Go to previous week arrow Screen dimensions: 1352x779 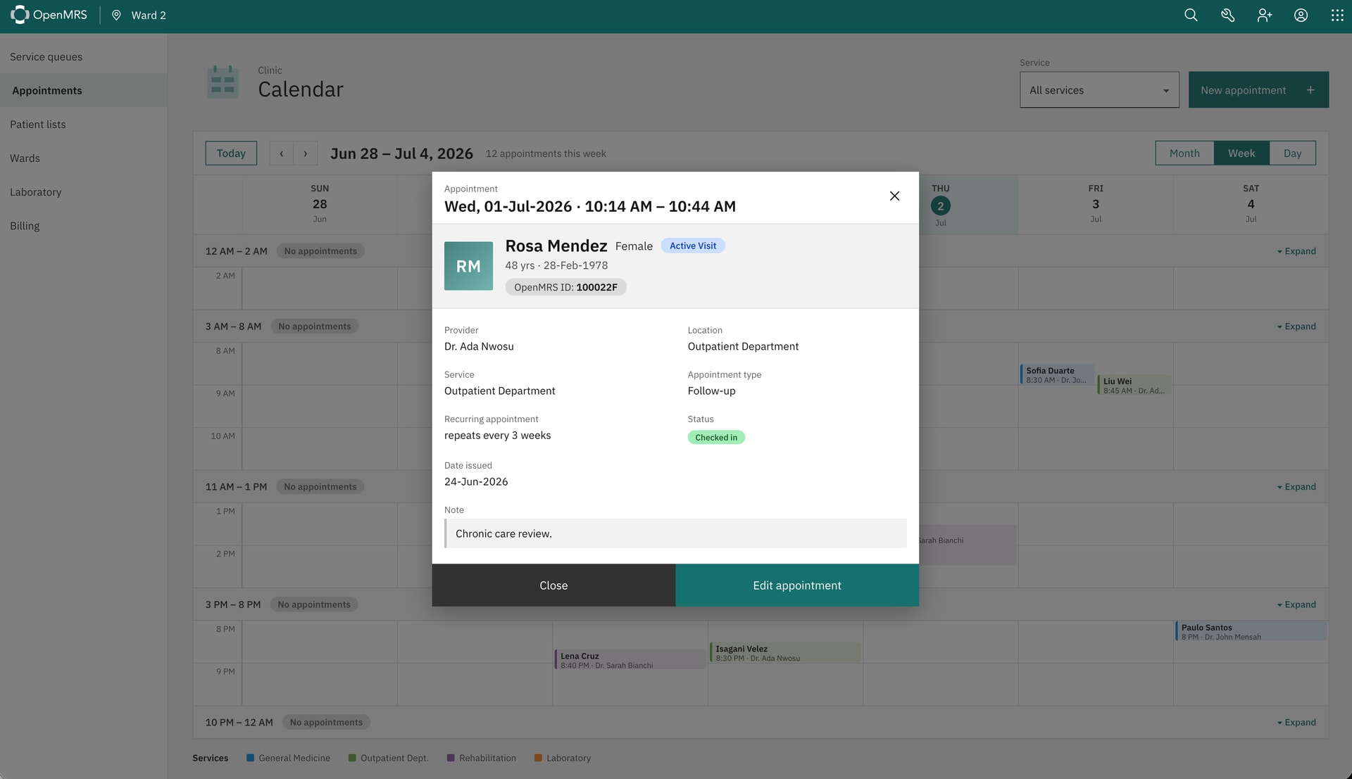pos(281,153)
